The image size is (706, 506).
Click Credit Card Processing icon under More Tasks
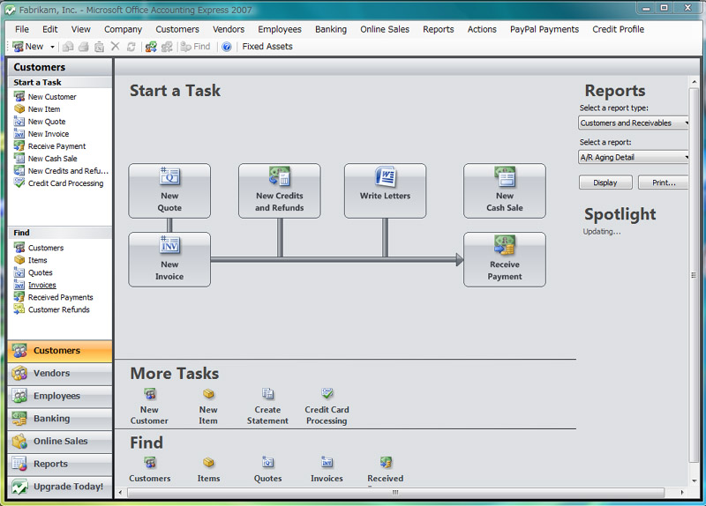(x=327, y=406)
